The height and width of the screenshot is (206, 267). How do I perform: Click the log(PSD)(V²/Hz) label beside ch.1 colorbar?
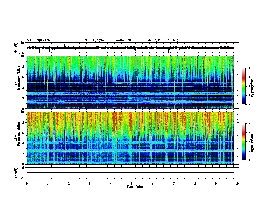click(253, 88)
